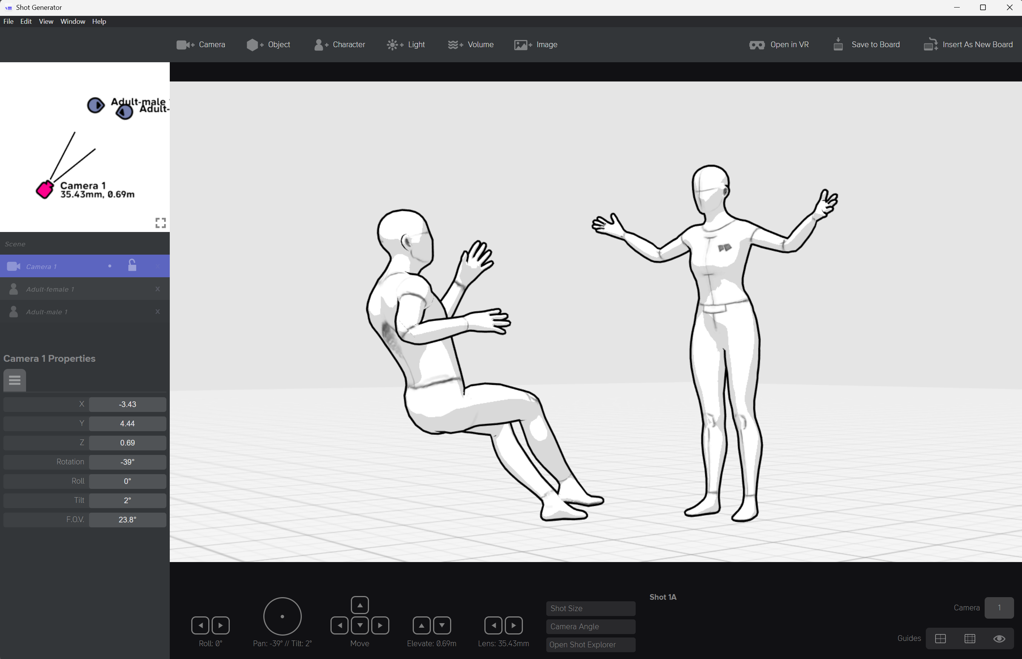Expand the top-down map to fullscreen
This screenshot has width=1022, height=659.
[x=160, y=223]
